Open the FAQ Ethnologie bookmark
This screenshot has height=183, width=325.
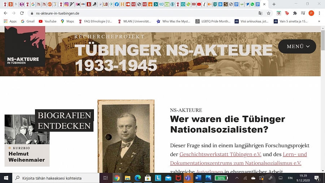point(95,21)
